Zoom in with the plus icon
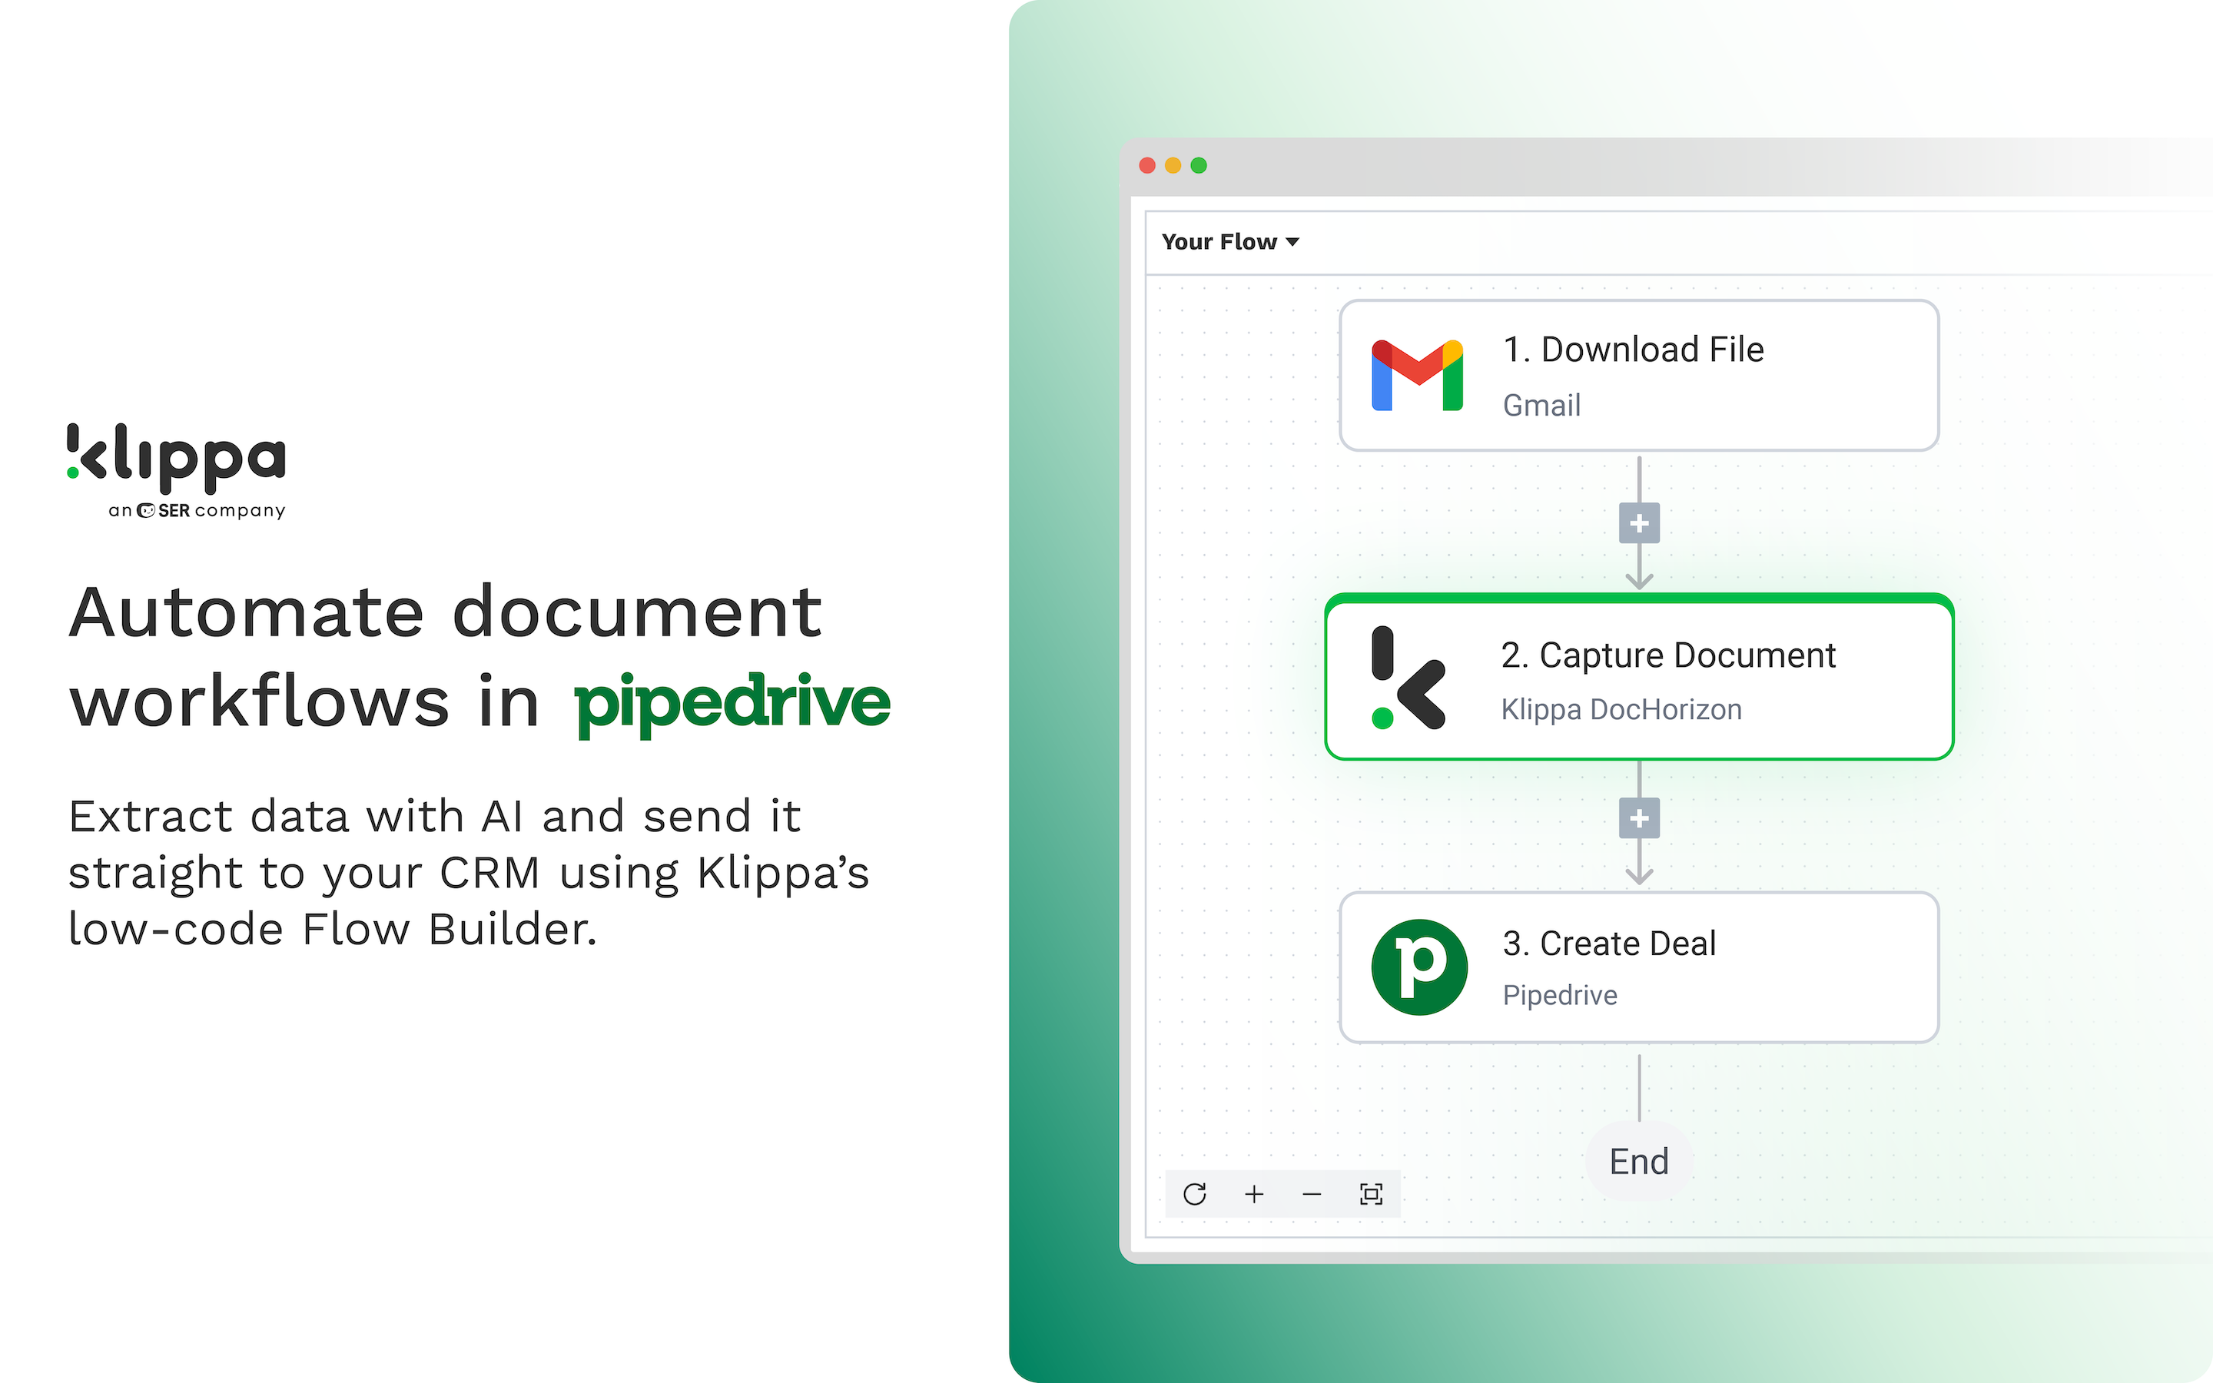This screenshot has width=2213, height=1383. tap(1254, 1194)
